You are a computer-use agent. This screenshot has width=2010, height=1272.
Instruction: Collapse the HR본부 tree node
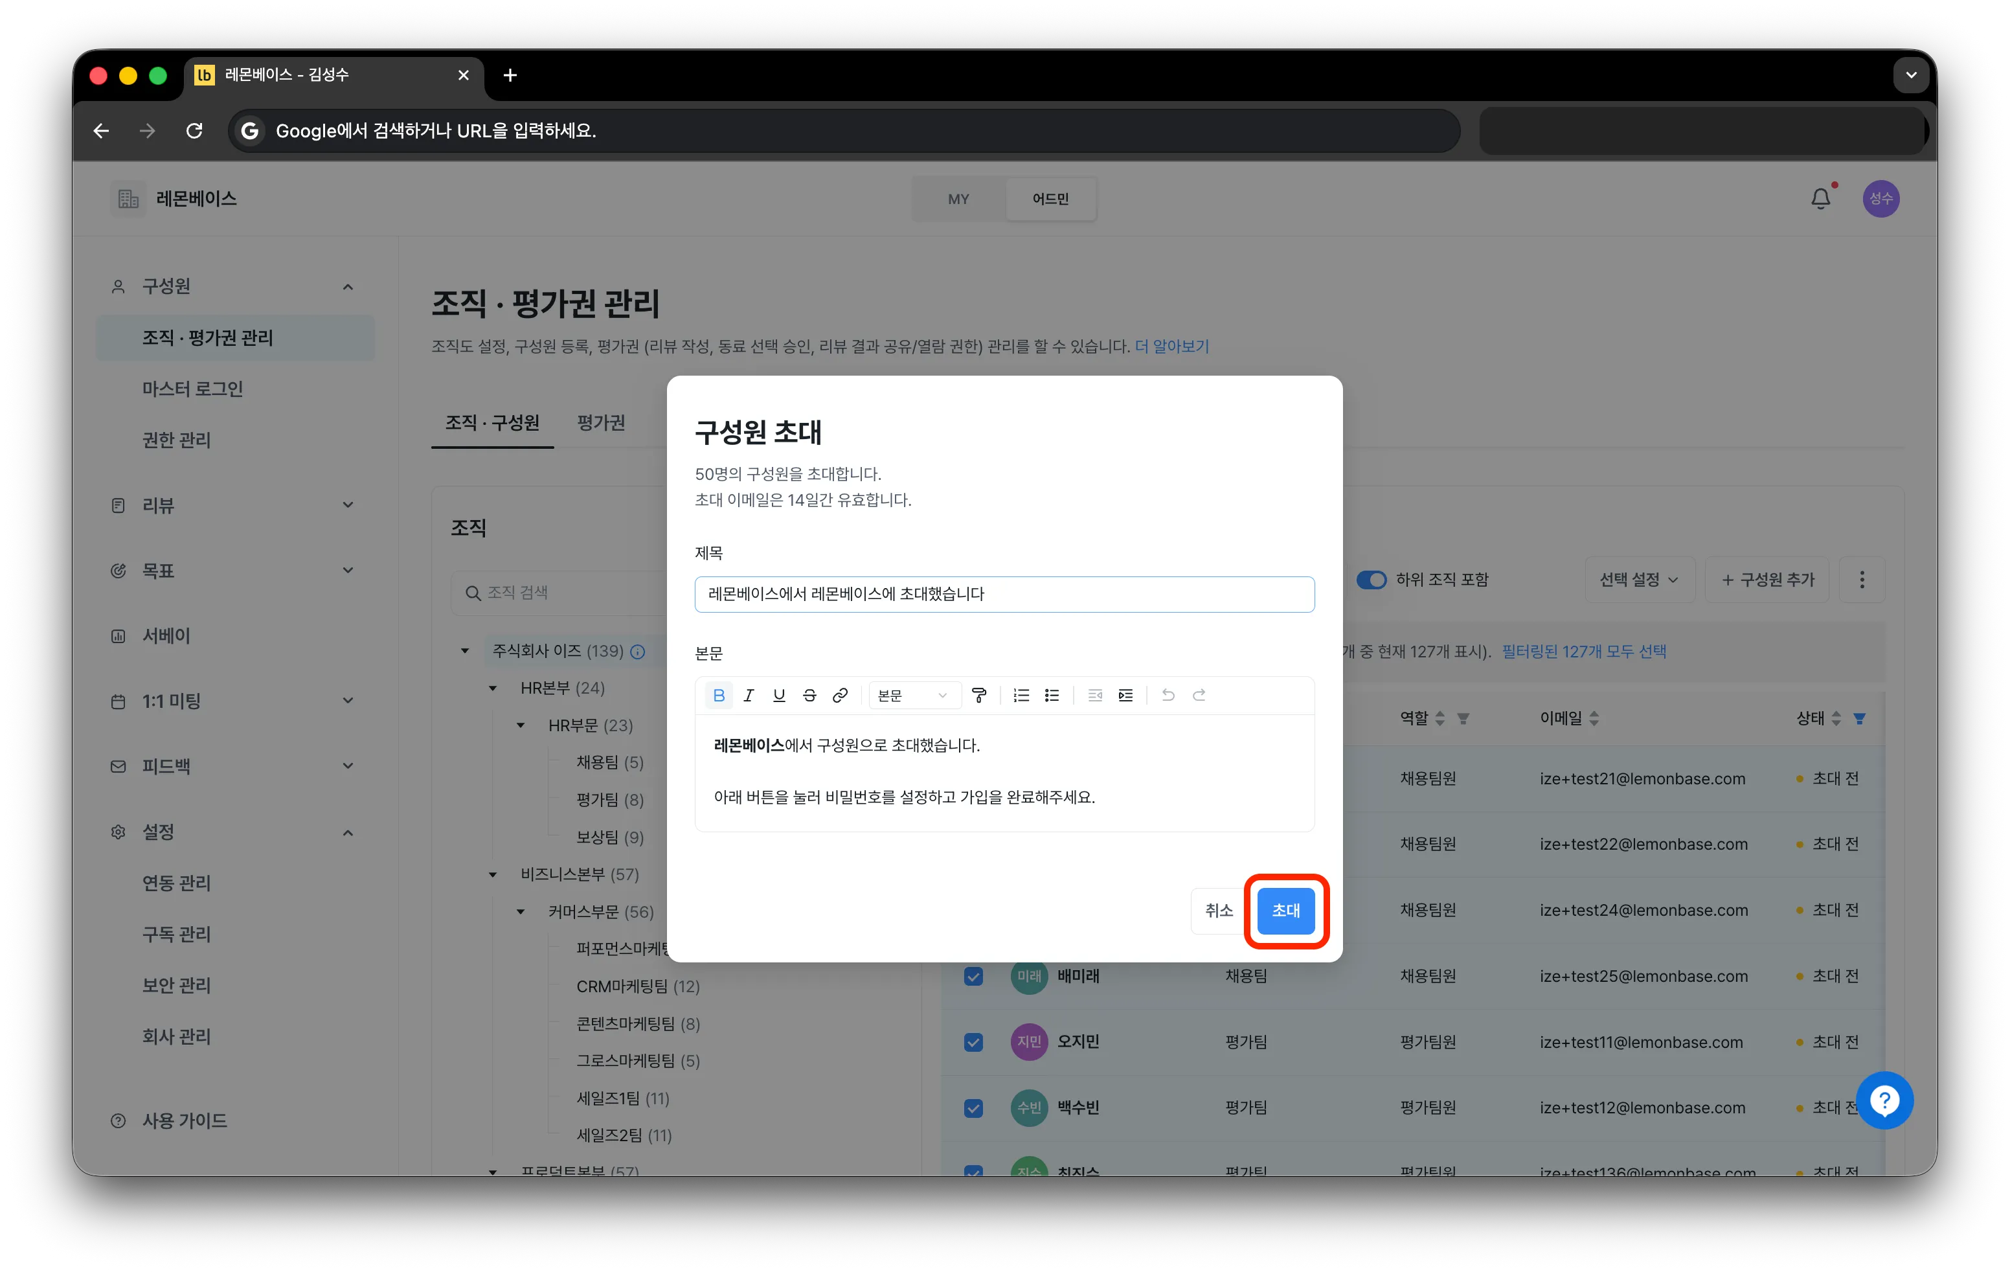(x=493, y=688)
